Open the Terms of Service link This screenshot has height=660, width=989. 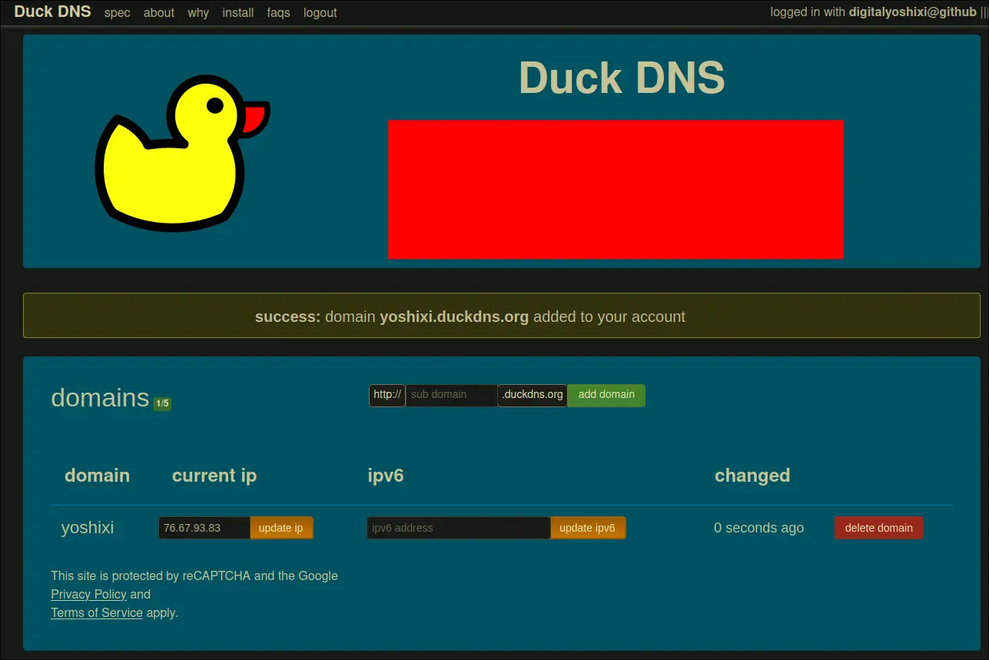[97, 612]
